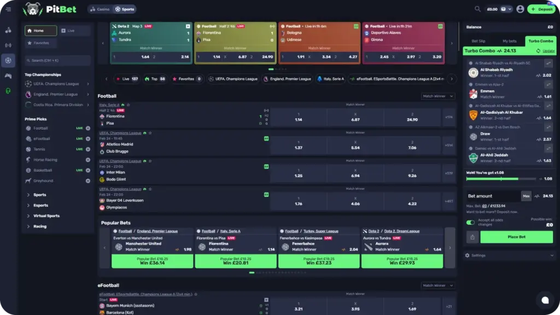
Task: Open eFootball Match Winner dropdown
Action: [437, 285]
